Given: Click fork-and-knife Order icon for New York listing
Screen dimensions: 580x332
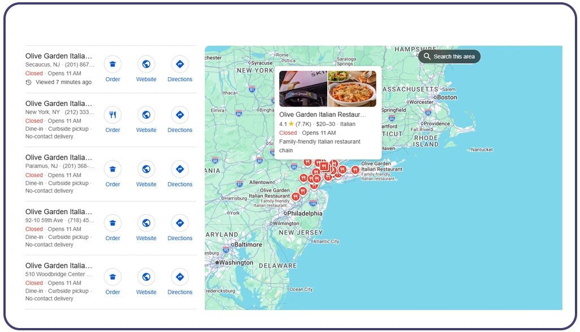Looking at the screenshot, I should (112, 115).
